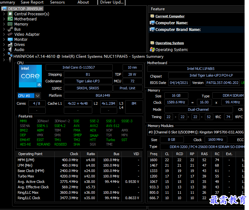Screen dimensions: 249x210
Task: Click the Drives icon in device tree
Action: pos(10,45)
